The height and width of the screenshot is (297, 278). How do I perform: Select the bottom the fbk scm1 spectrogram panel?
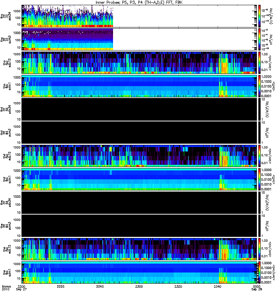pyautogui.click(x=139, y=272)
